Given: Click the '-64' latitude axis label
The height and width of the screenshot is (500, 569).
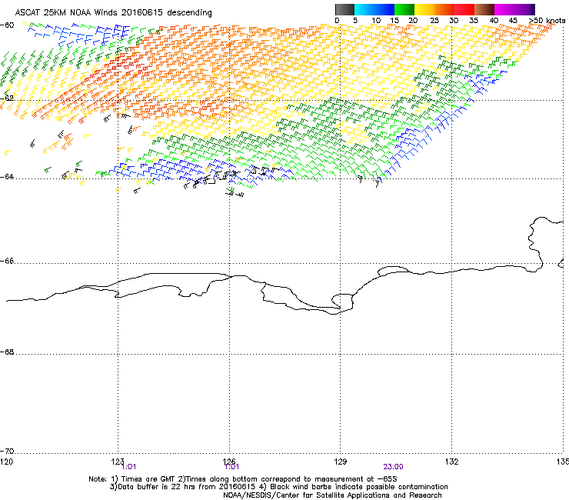Looking at the screenshot, I should (7, 177).
